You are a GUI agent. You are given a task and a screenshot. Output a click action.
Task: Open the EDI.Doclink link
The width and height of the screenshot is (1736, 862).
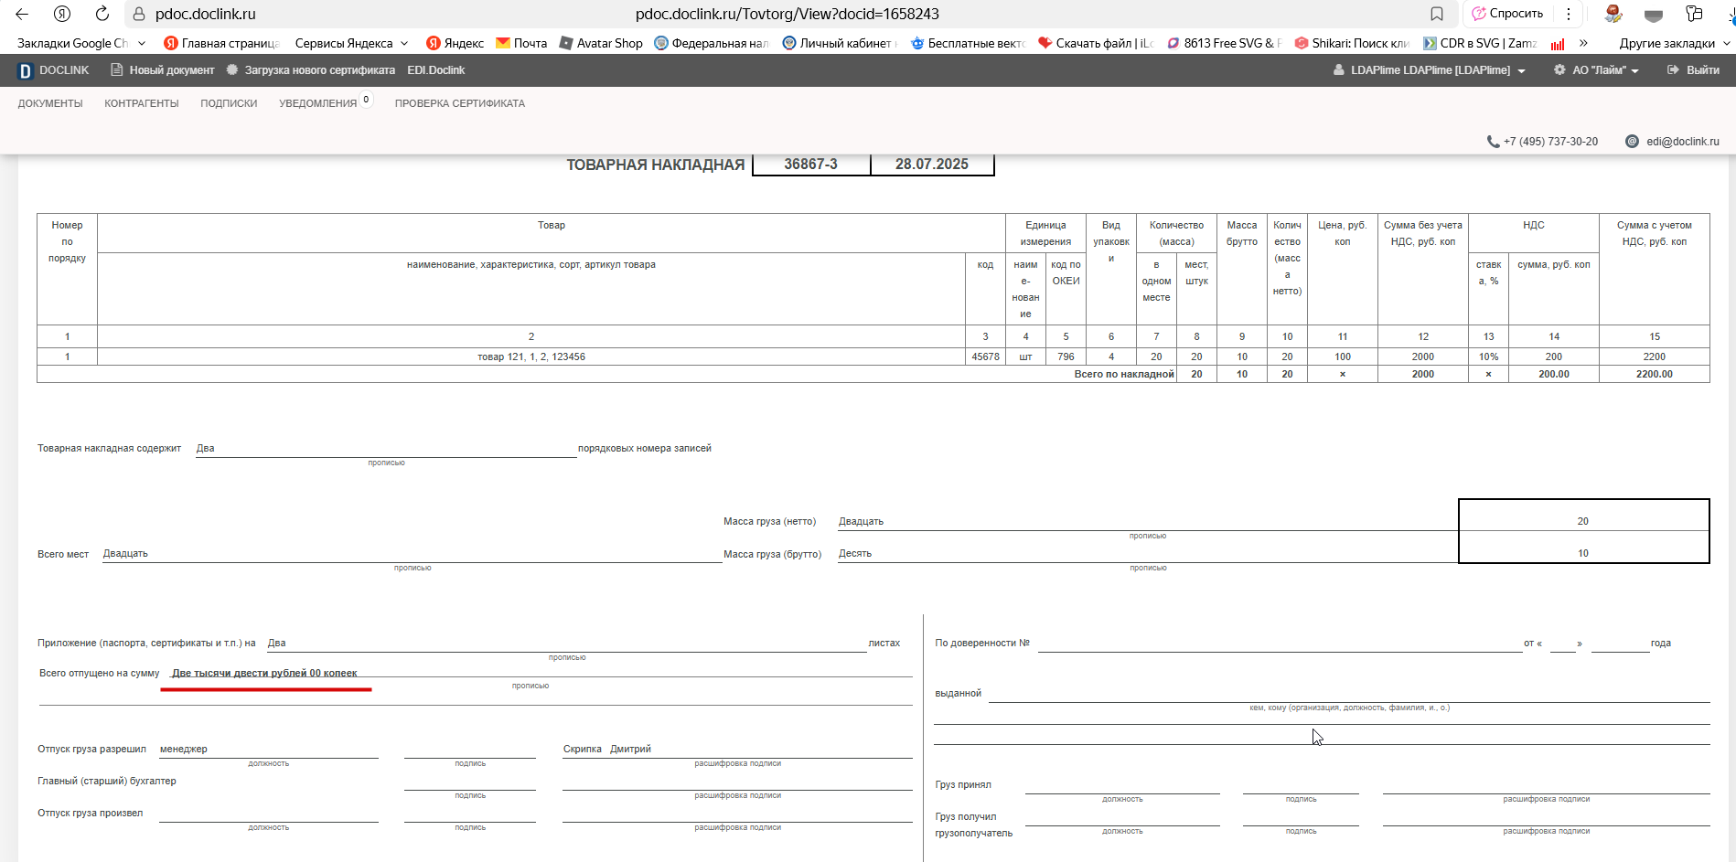click(x=435, y=70)
